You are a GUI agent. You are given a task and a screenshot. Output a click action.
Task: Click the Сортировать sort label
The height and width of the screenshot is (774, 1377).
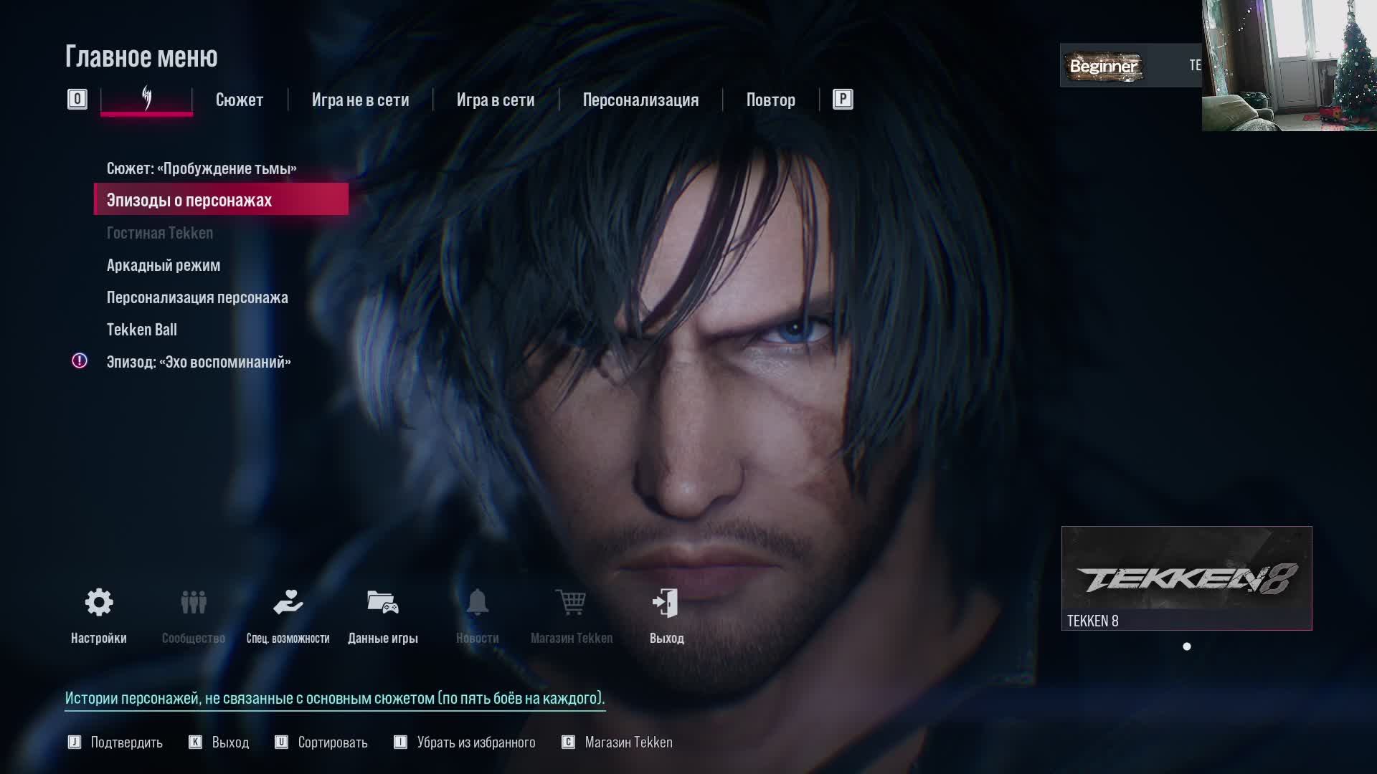[333, 742]
